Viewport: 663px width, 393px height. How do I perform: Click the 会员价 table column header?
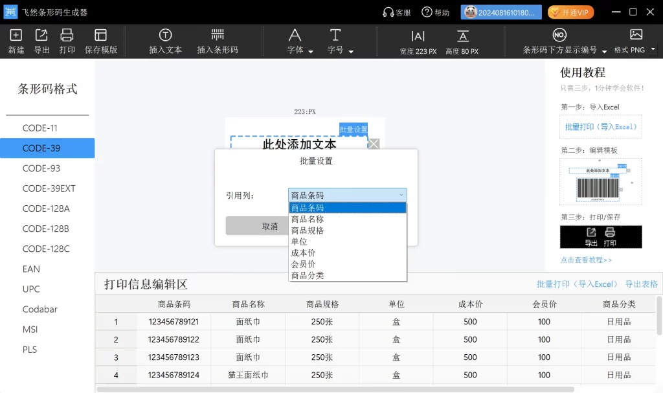click(x=544, y=304)
